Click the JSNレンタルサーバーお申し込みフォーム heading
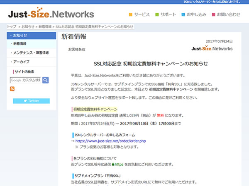The height and width of the screenshot is (186, 249). point(105,135)
